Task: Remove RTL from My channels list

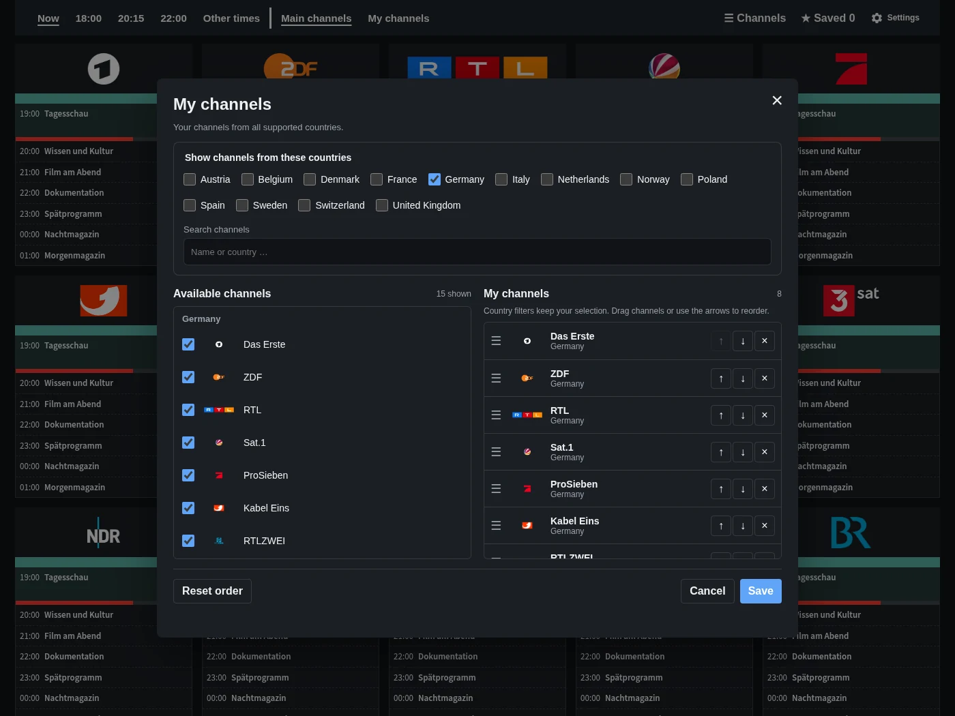Action: point(765,415)
